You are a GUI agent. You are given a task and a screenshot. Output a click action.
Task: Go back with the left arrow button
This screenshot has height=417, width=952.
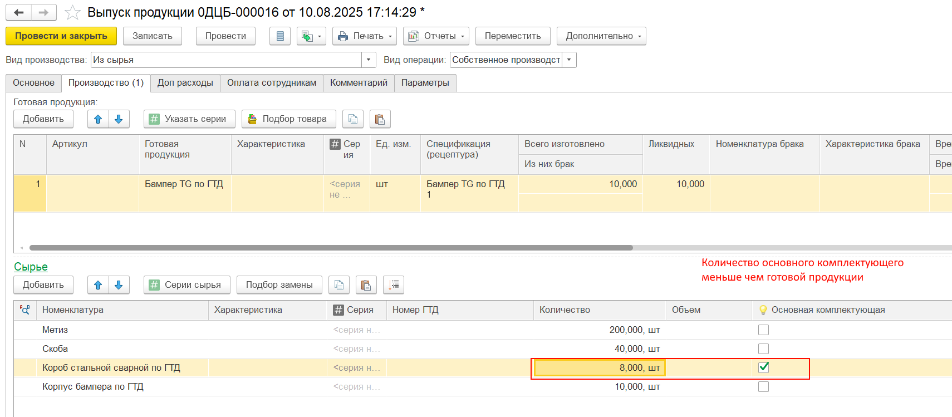coord(19,12)
